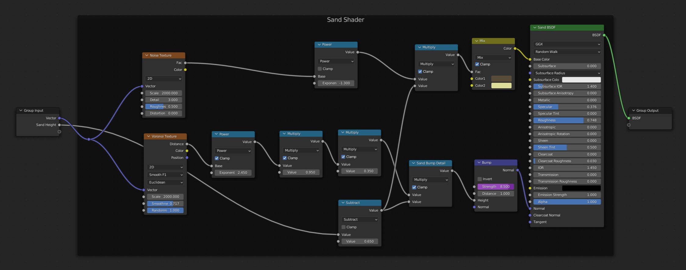The width and height of the screenshot is (686, 270).
Task: Click the Color1 brown swatch in Mix node
Action: [x=501, y=79]
